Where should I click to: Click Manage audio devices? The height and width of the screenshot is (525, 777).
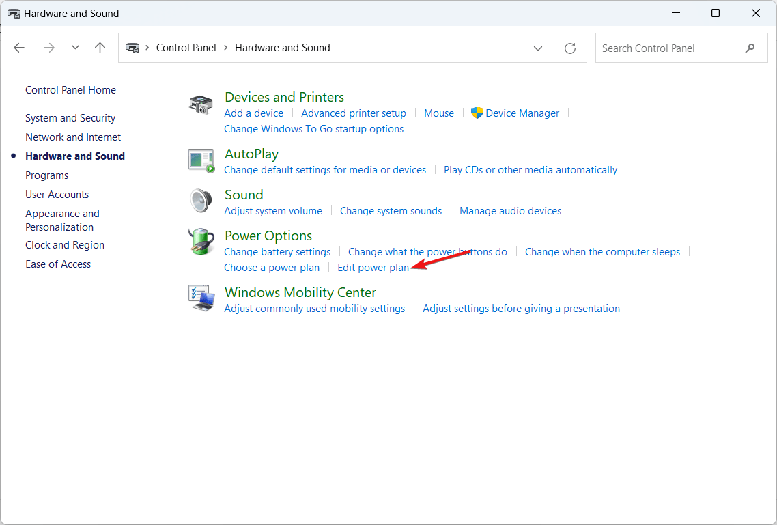511,210
